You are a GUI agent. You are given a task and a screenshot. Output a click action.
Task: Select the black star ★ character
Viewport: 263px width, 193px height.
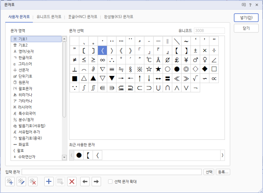point(158,69)
